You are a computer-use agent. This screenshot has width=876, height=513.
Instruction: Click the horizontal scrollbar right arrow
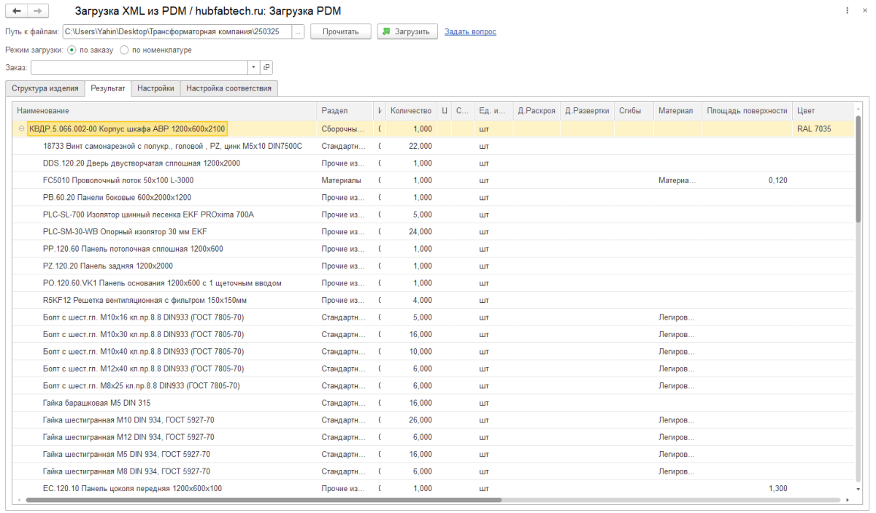coord(848,500)
